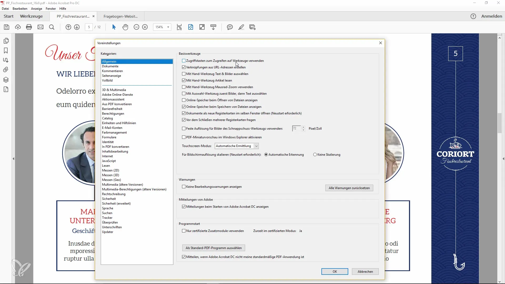Switch to the Fragebogen-Websit... tab
Screen dimensions: 505x284
120,16
